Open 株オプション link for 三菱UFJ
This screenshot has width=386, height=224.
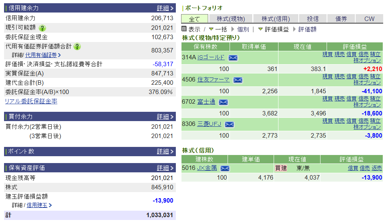[x=367, y=127]
